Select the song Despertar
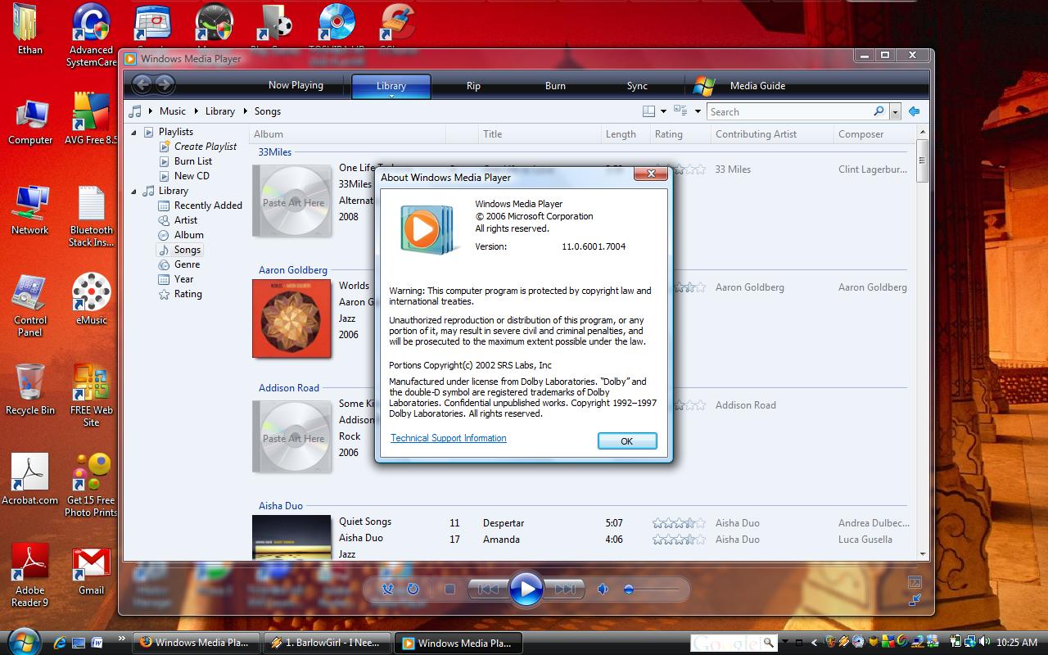 pos(504,523)
